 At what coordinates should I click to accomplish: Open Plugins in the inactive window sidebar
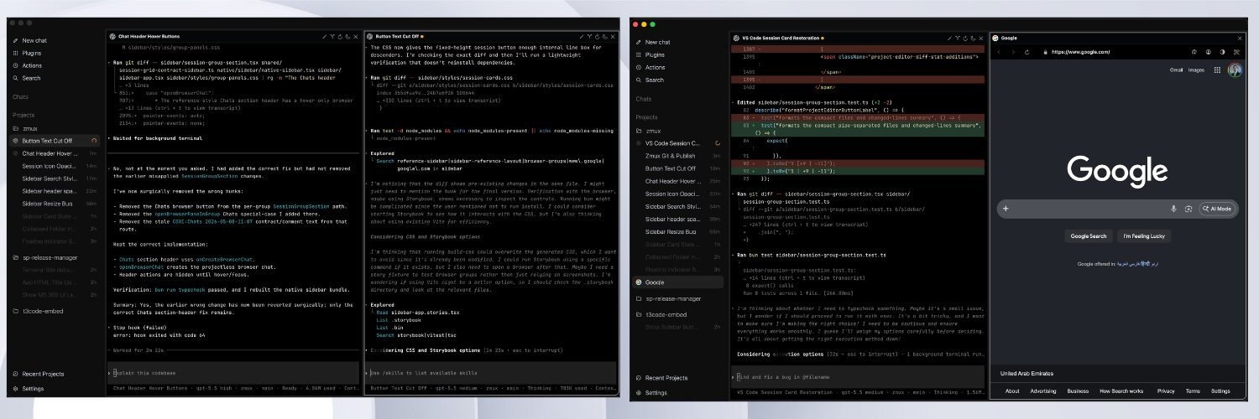tap(32, 53)
